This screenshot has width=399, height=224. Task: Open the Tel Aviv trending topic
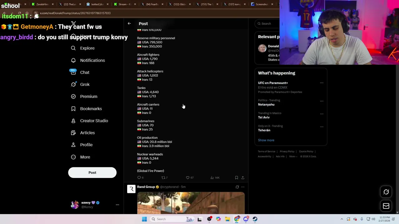point(264,117)
